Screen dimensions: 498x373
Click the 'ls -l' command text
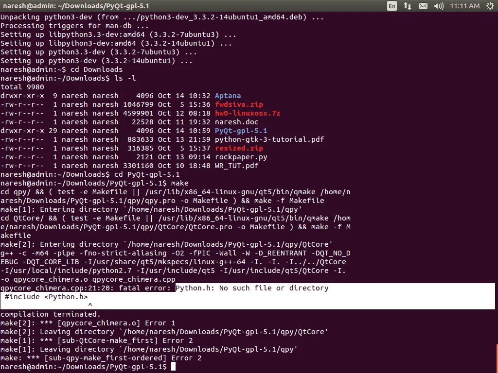click(x=125, y=78)
